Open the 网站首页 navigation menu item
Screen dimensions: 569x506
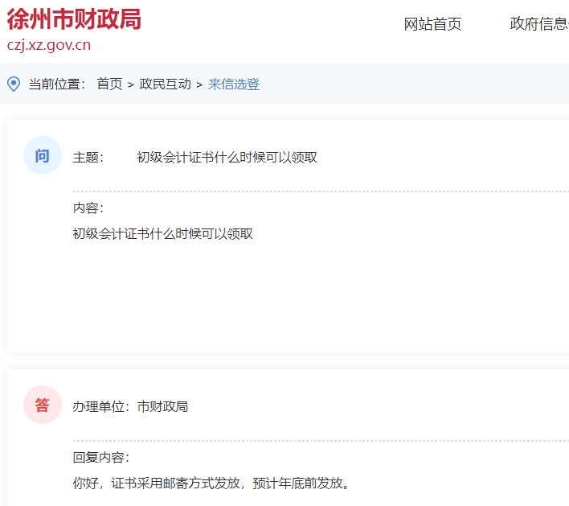pos(432,24)
